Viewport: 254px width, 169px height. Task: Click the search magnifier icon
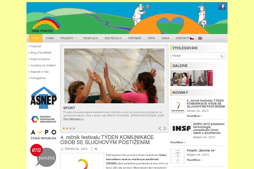pos(222,56)
